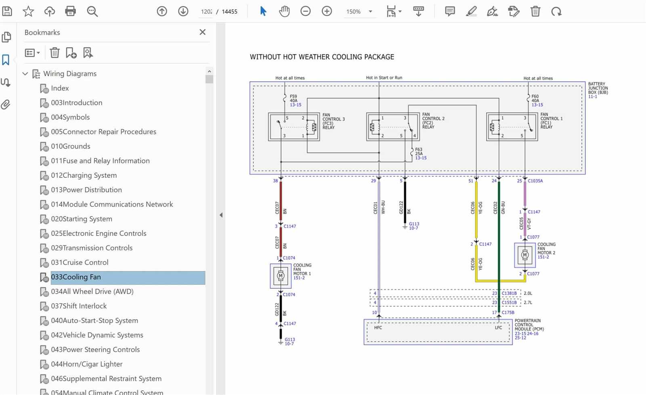Go to next page with down arrow
The height and width of the screenshot is (395, 646).
pyautogui.click(x=183, y=11)
